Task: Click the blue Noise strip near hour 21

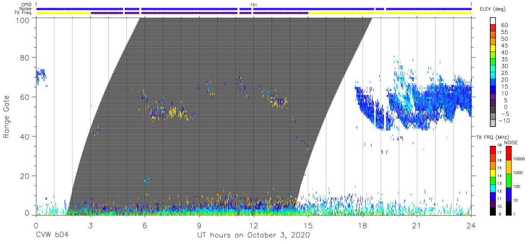Action: coord(428,9)
